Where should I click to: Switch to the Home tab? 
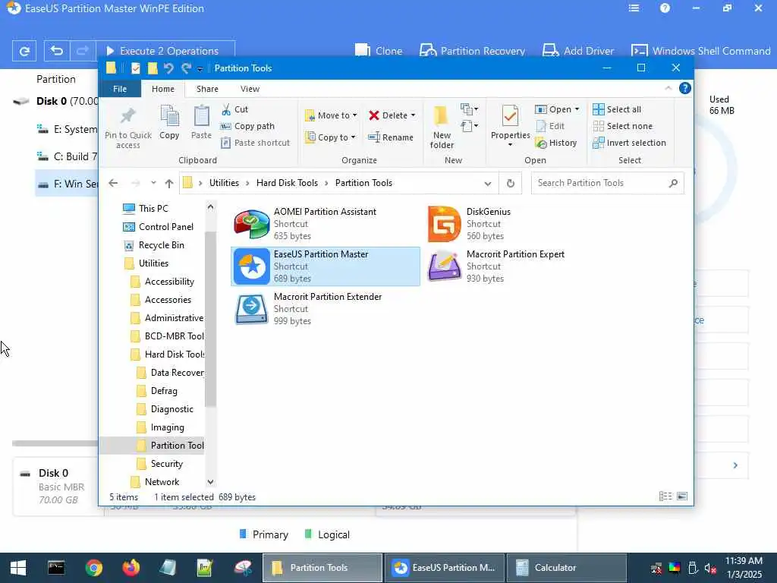[x=163, y=89]
